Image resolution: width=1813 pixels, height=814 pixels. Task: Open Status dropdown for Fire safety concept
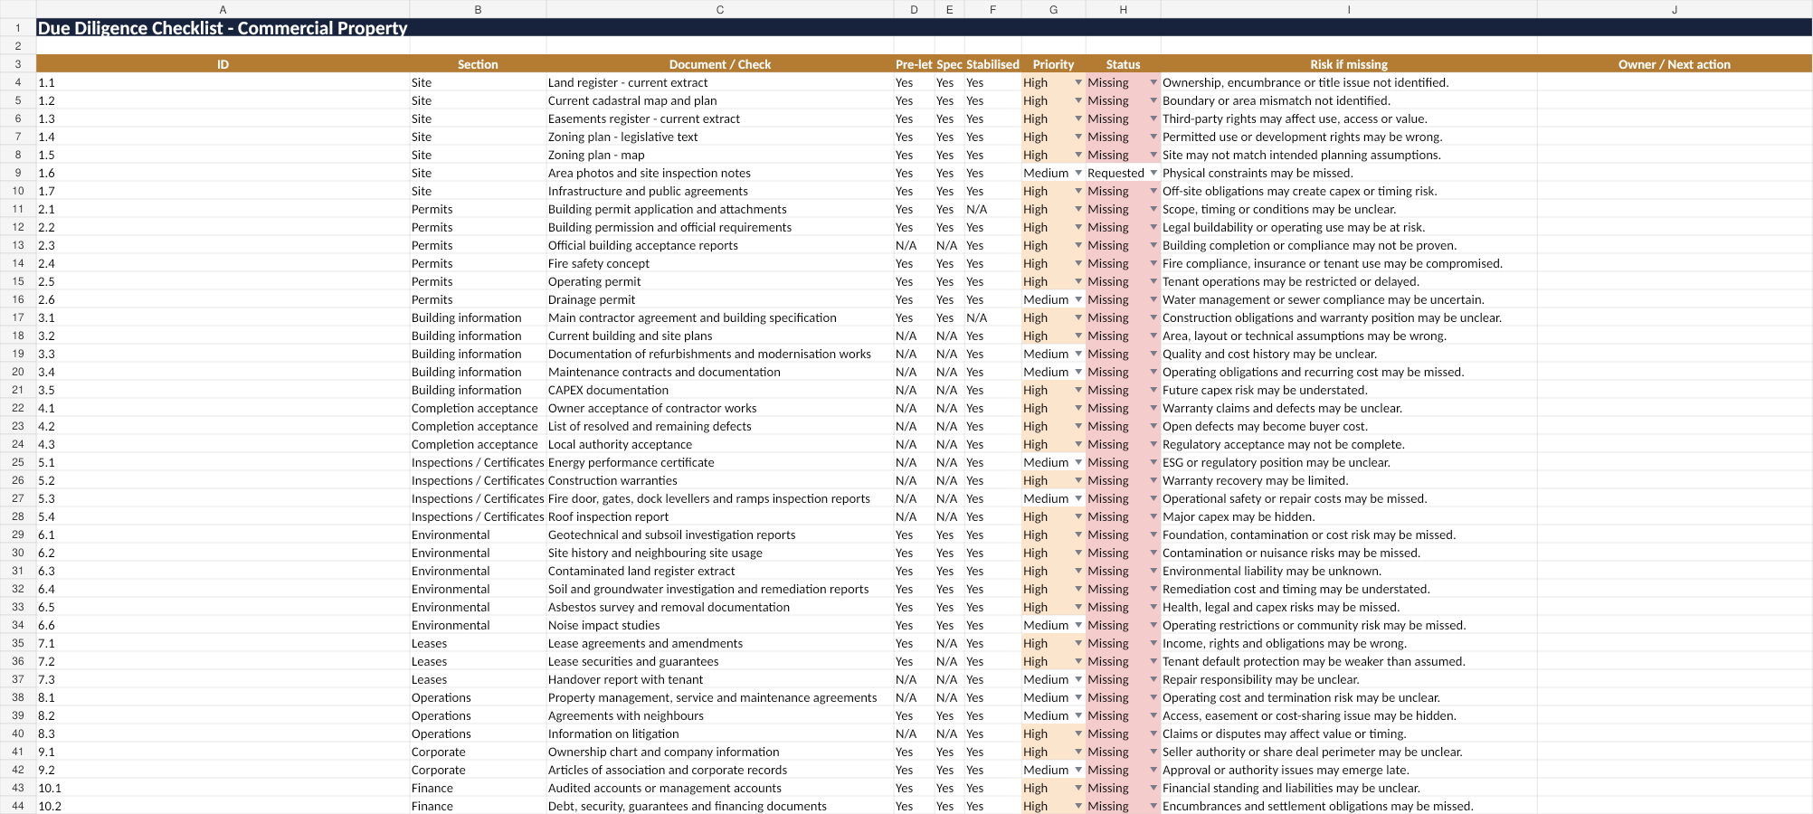coord(1153,263)
